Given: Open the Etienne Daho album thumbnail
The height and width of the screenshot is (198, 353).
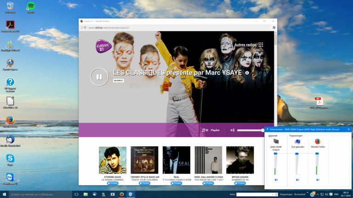Looking at the screenshot, I should [112, 160].
